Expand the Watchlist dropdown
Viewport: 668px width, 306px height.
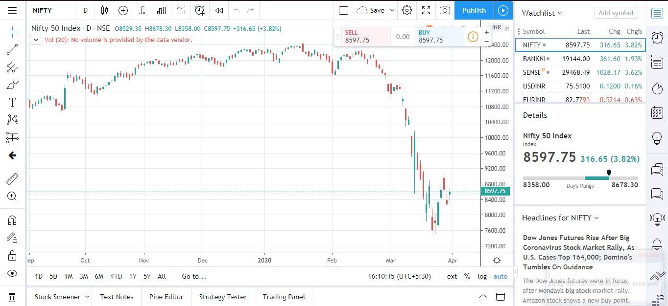point(542,13)
